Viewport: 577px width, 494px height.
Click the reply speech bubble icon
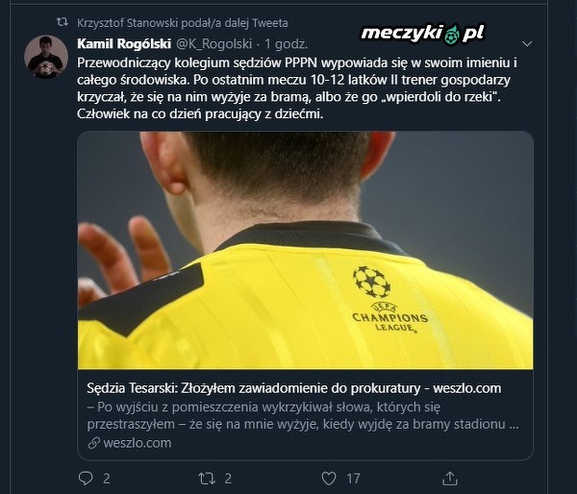(86, 479)
